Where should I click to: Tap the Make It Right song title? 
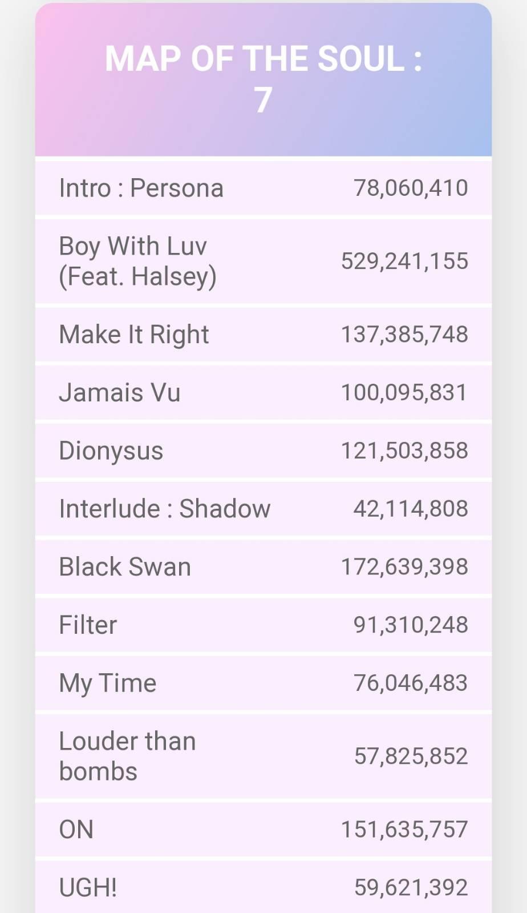pyautogui.click(x=134, y=334)
